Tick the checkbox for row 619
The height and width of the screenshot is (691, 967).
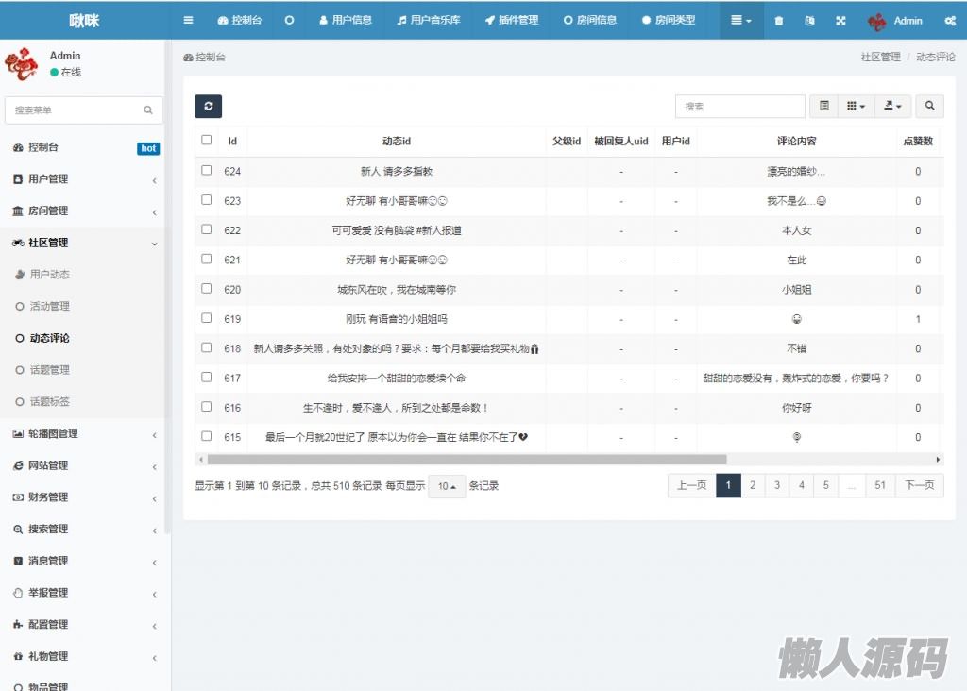(x=207, y=318)
